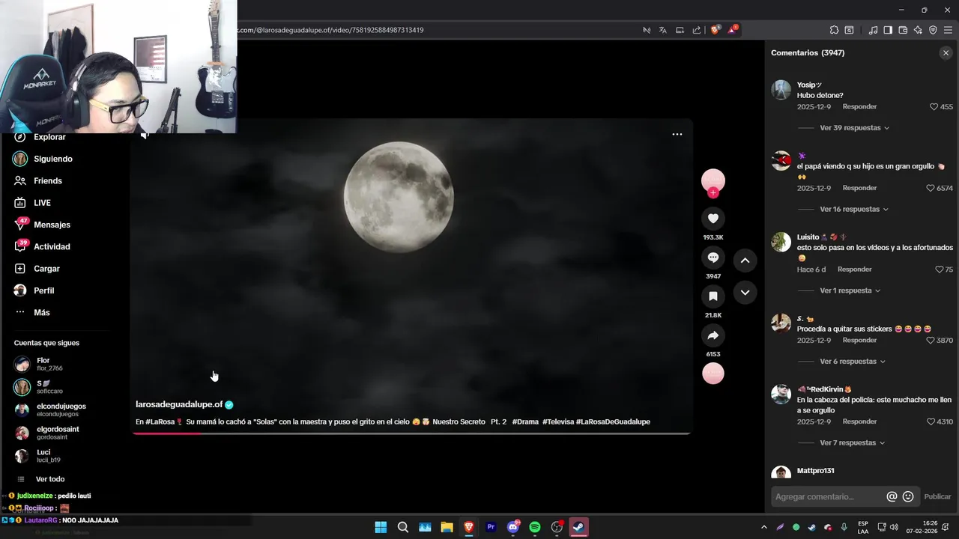Screen dimensions: 959x539
Task: Like the video with the heart icon
Action: coord(713,219)
